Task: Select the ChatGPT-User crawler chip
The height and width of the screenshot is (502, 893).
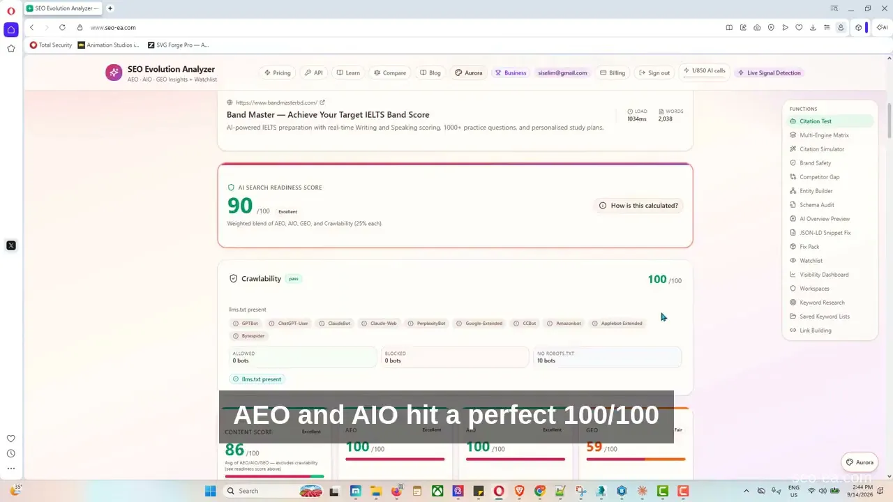Action: coord(289,324)
